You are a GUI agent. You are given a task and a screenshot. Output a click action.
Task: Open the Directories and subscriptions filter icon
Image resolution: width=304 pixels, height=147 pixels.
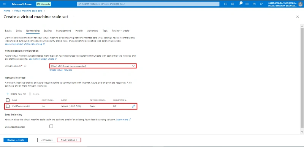[x=233, y=4]
